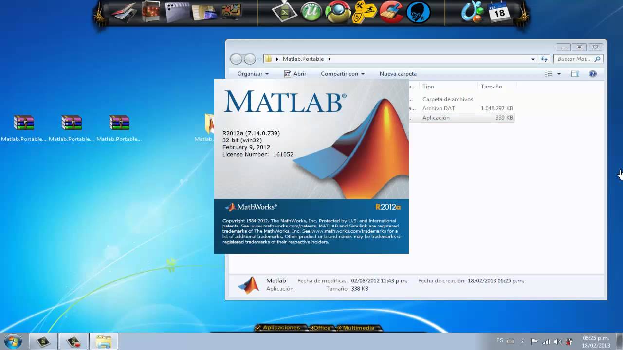This screenshot has height=350, width=623.
Task: Open Explorer help question mark icon
Action: [593, 74]
